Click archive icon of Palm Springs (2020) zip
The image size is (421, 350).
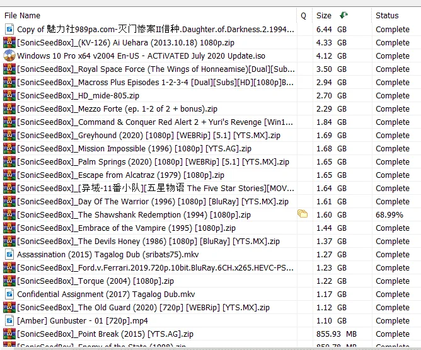[9, 161]
